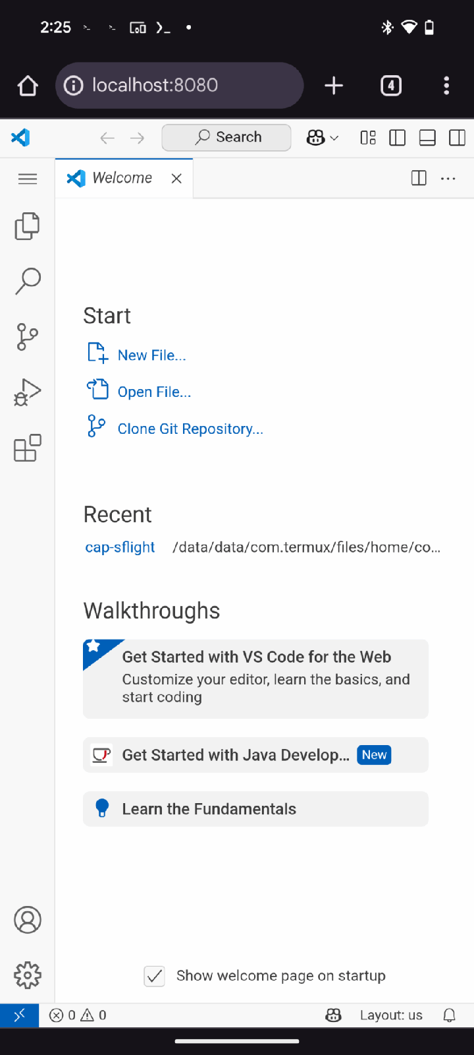Open the notifications bell in status bar
The width and height of the screenshot is (474, 1055).
(x=449, y=1015)
